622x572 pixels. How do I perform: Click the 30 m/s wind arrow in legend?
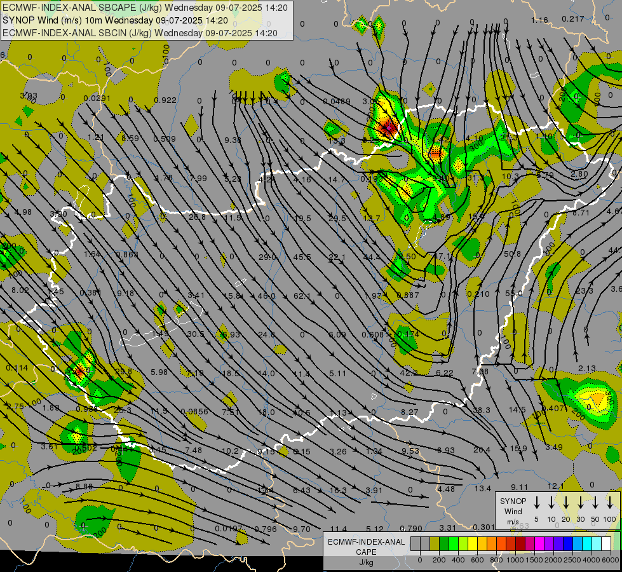(x=580, y=503)
